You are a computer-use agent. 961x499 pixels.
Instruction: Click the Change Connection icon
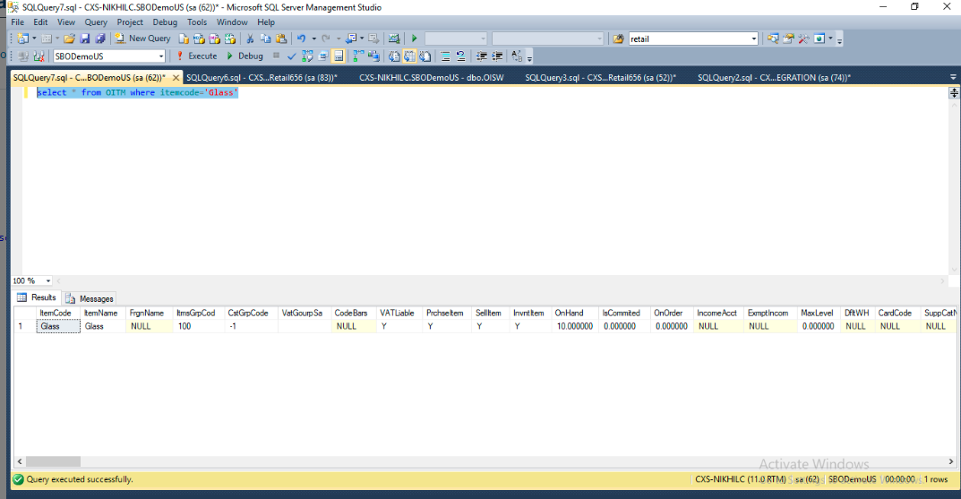pyautogui.click(x=39, y=56)
